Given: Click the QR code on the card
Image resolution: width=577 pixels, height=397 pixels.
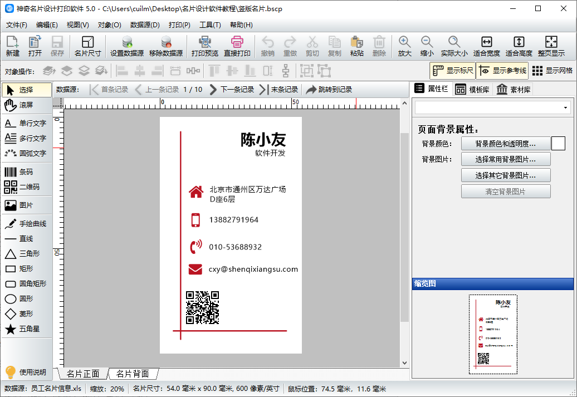Looking at the screenshot, I should pyautogui.click(x=202, y=307).
